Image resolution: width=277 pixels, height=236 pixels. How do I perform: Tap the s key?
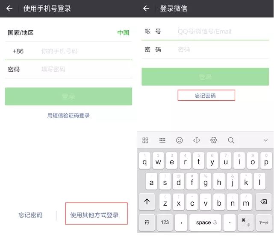pyautogui.click(x=165, y=181)
